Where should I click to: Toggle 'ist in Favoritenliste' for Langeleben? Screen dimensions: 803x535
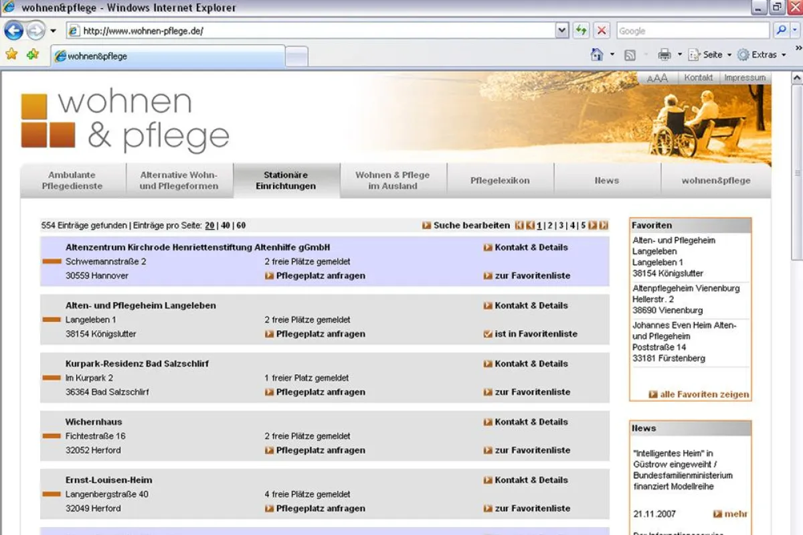tap(531, 333)
